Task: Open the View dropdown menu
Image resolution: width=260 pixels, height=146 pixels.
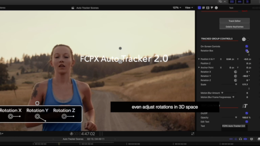Action: click(x=189, y=8)
